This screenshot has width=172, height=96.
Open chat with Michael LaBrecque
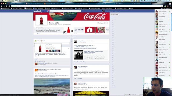tap(163, 60)
